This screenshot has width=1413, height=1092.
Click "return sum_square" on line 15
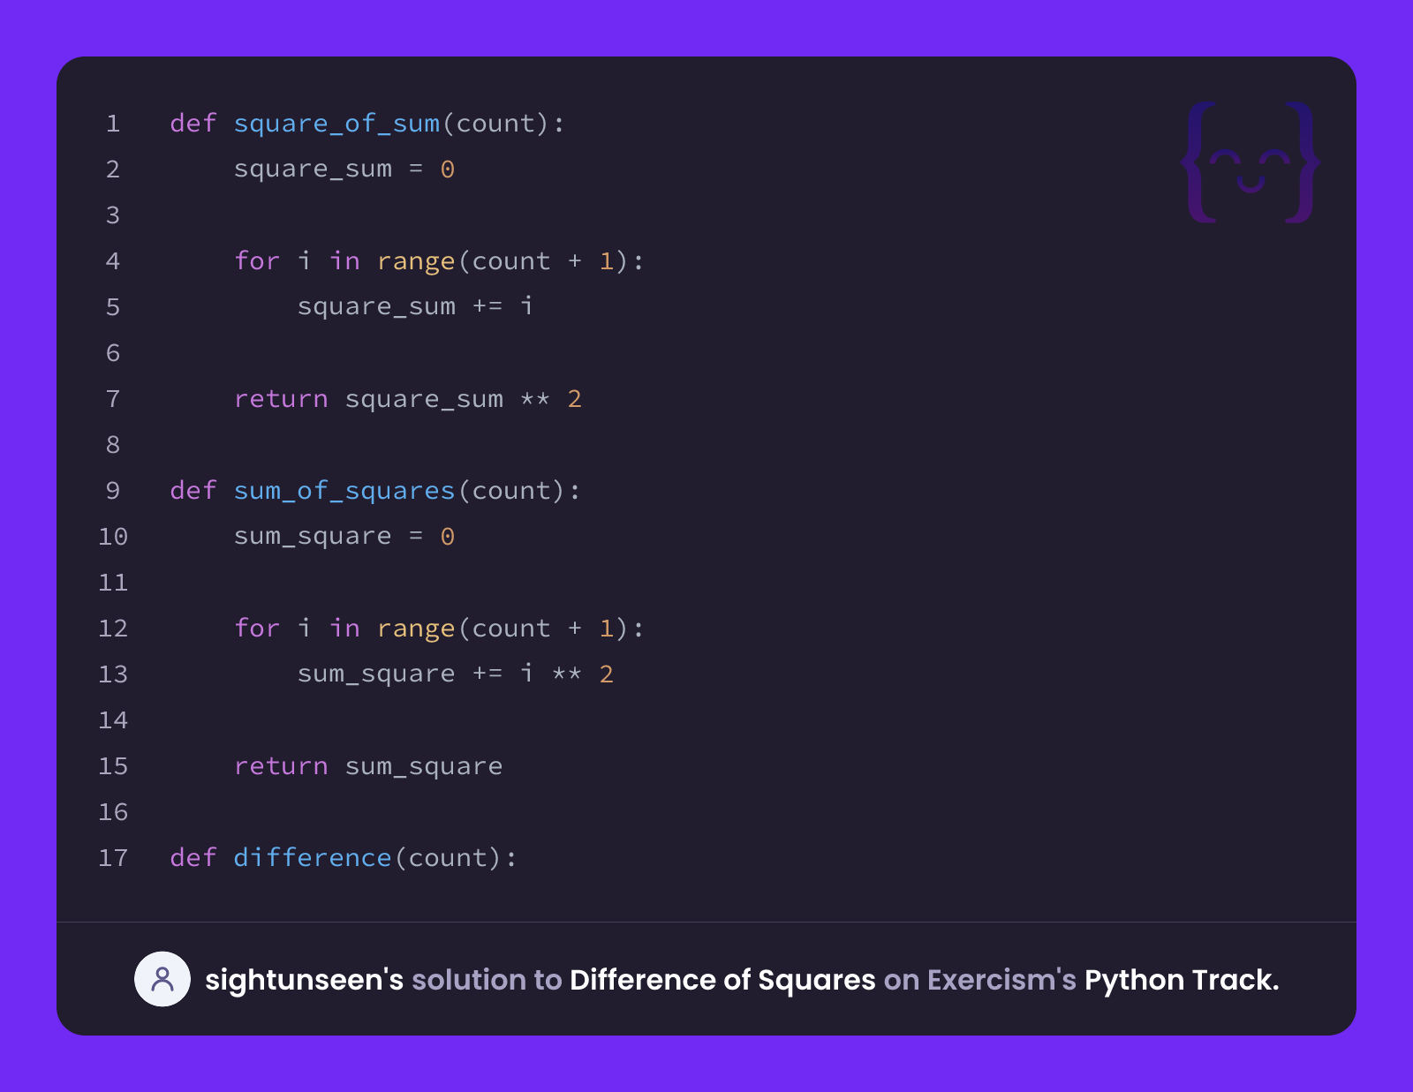[368, 766]
